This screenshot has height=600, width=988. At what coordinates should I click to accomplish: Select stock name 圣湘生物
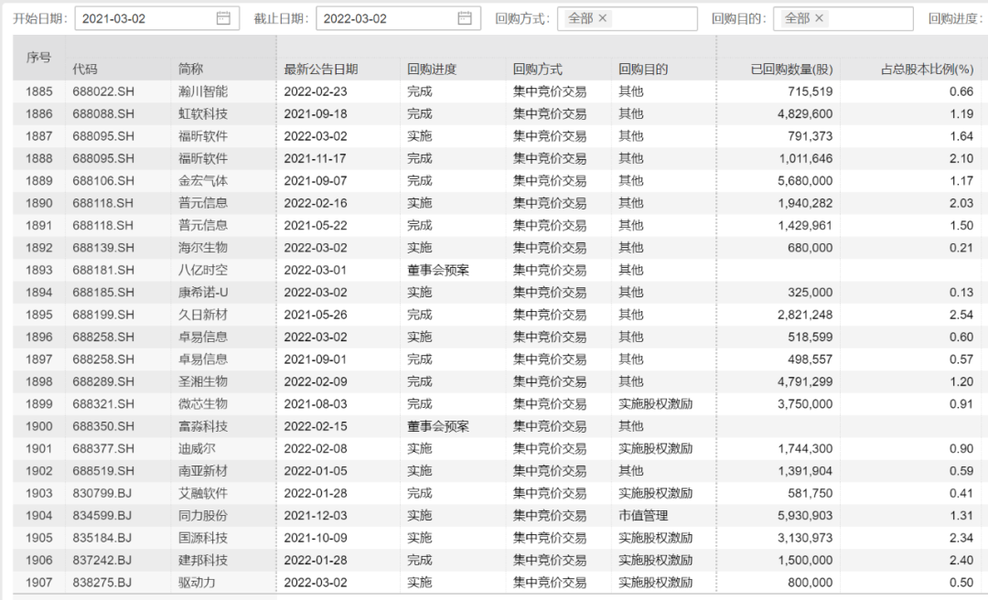pyautogui.click(x=203, y=382)
